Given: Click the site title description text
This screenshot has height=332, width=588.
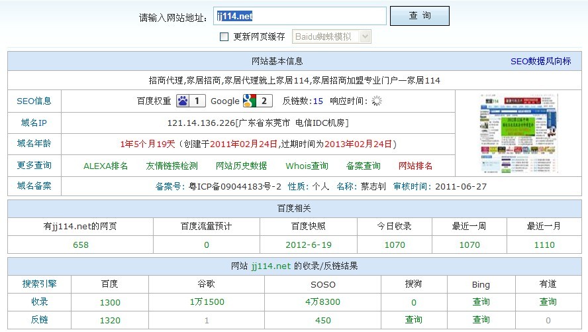Looking at the screenshot, I should coord(295,80).
